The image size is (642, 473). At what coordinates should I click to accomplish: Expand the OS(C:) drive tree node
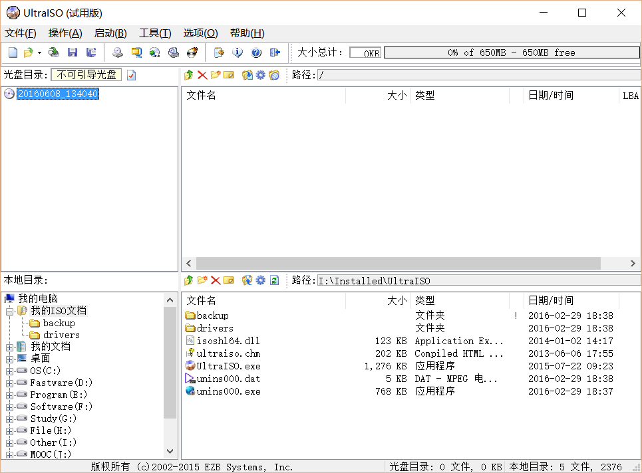(x=9, y=371)
